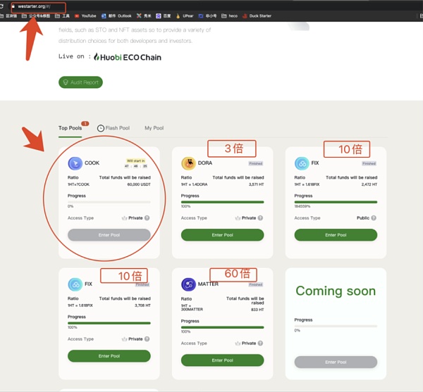Click Enter Pool on the MATTER card
Viewport: 423px width, 392px height.
222,360
